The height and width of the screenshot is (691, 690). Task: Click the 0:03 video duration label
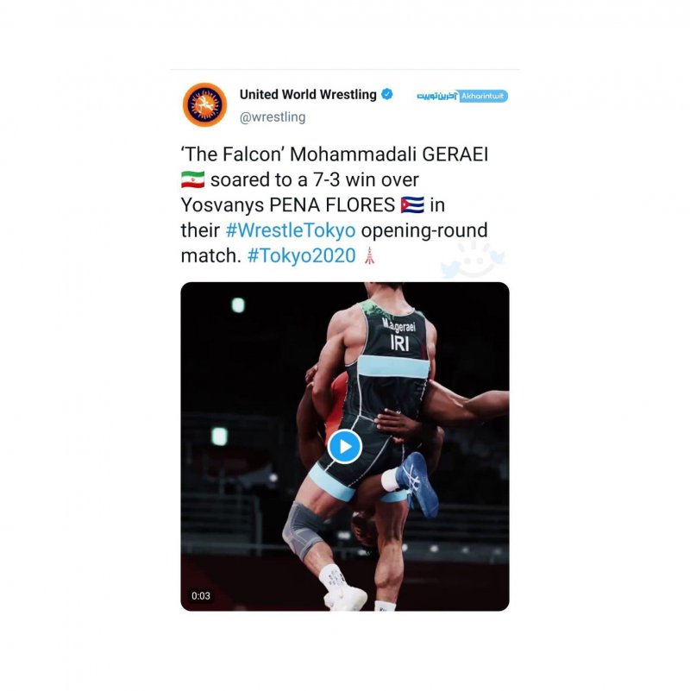pos(201,596)
